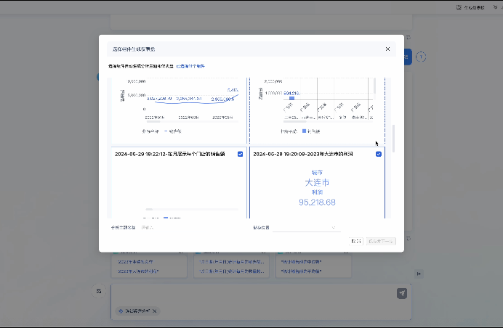The height and width of the screenshot is (328, 503).
Task: Uncheck the 18:22:12 monthly sales chart card
Action: click(x=241, y=154)
